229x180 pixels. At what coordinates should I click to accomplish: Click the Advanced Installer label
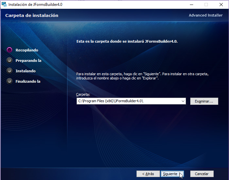206,15
